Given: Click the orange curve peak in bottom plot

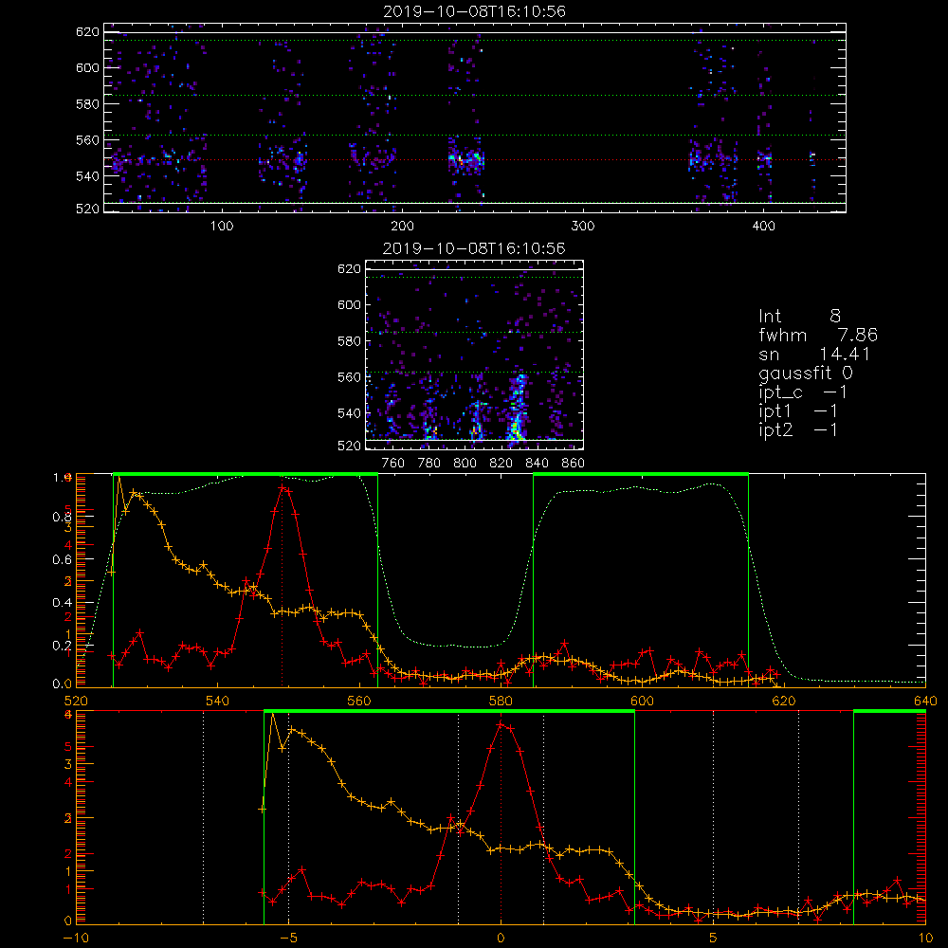Looking at the screenshot, I should coord(272,714).
